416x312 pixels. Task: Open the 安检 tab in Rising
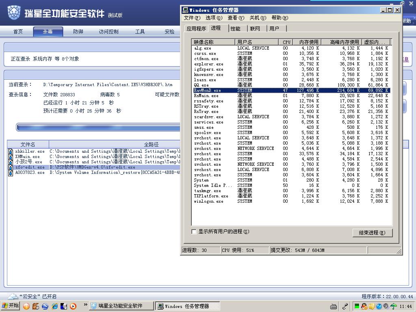pos(169,32)
